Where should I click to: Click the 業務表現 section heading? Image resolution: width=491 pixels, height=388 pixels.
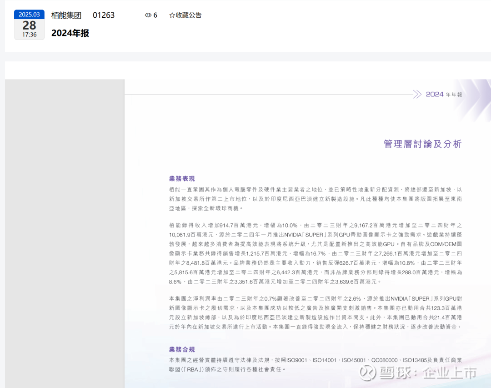point(182,179)
